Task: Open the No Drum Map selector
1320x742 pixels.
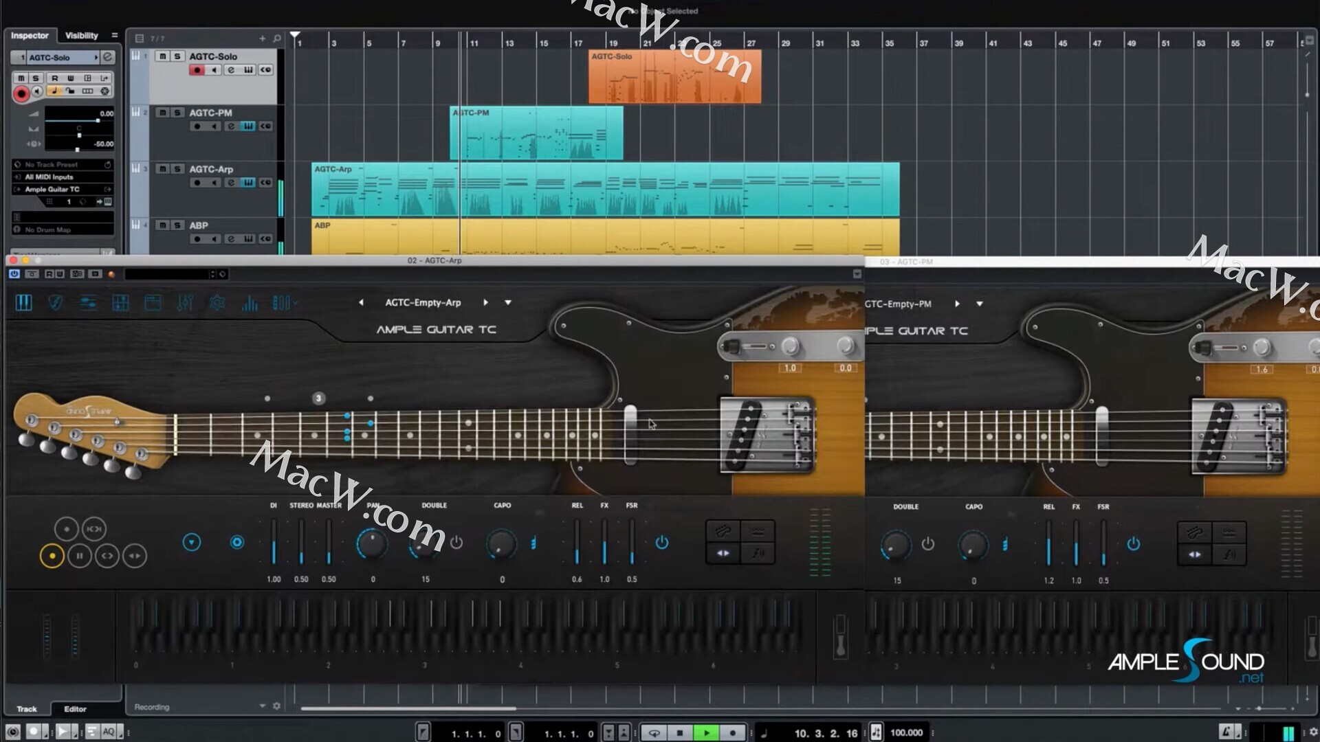Action: (x=63, y=229)
